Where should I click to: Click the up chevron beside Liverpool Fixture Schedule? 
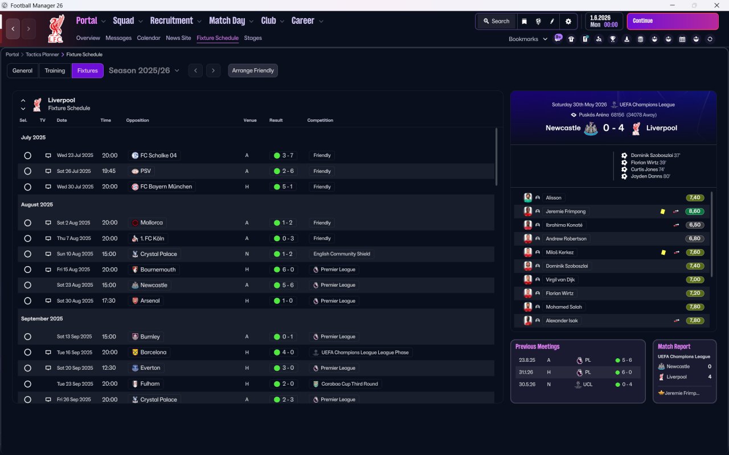coord(23,101)
